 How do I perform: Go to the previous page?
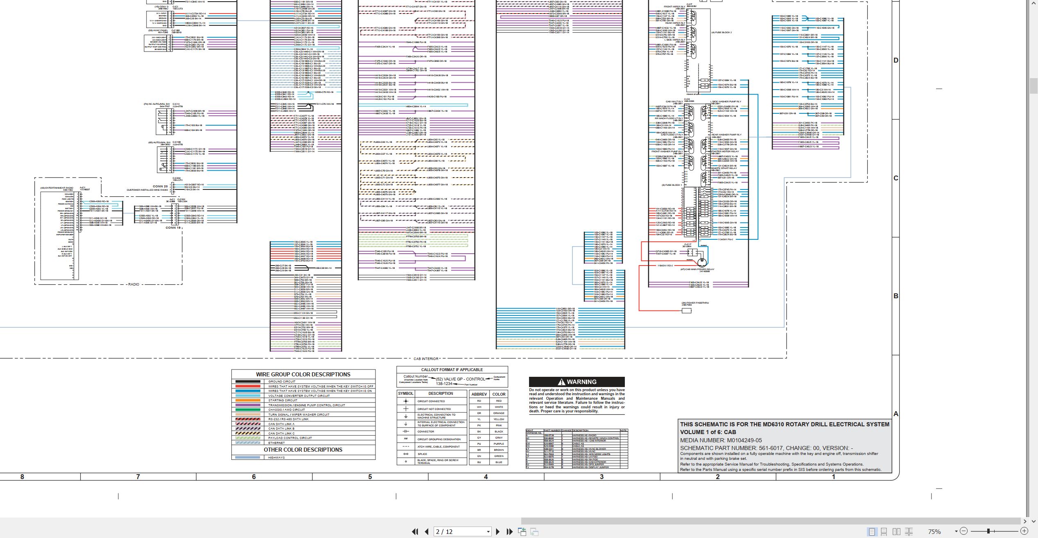pyautogui.click(x=427, y=531)
